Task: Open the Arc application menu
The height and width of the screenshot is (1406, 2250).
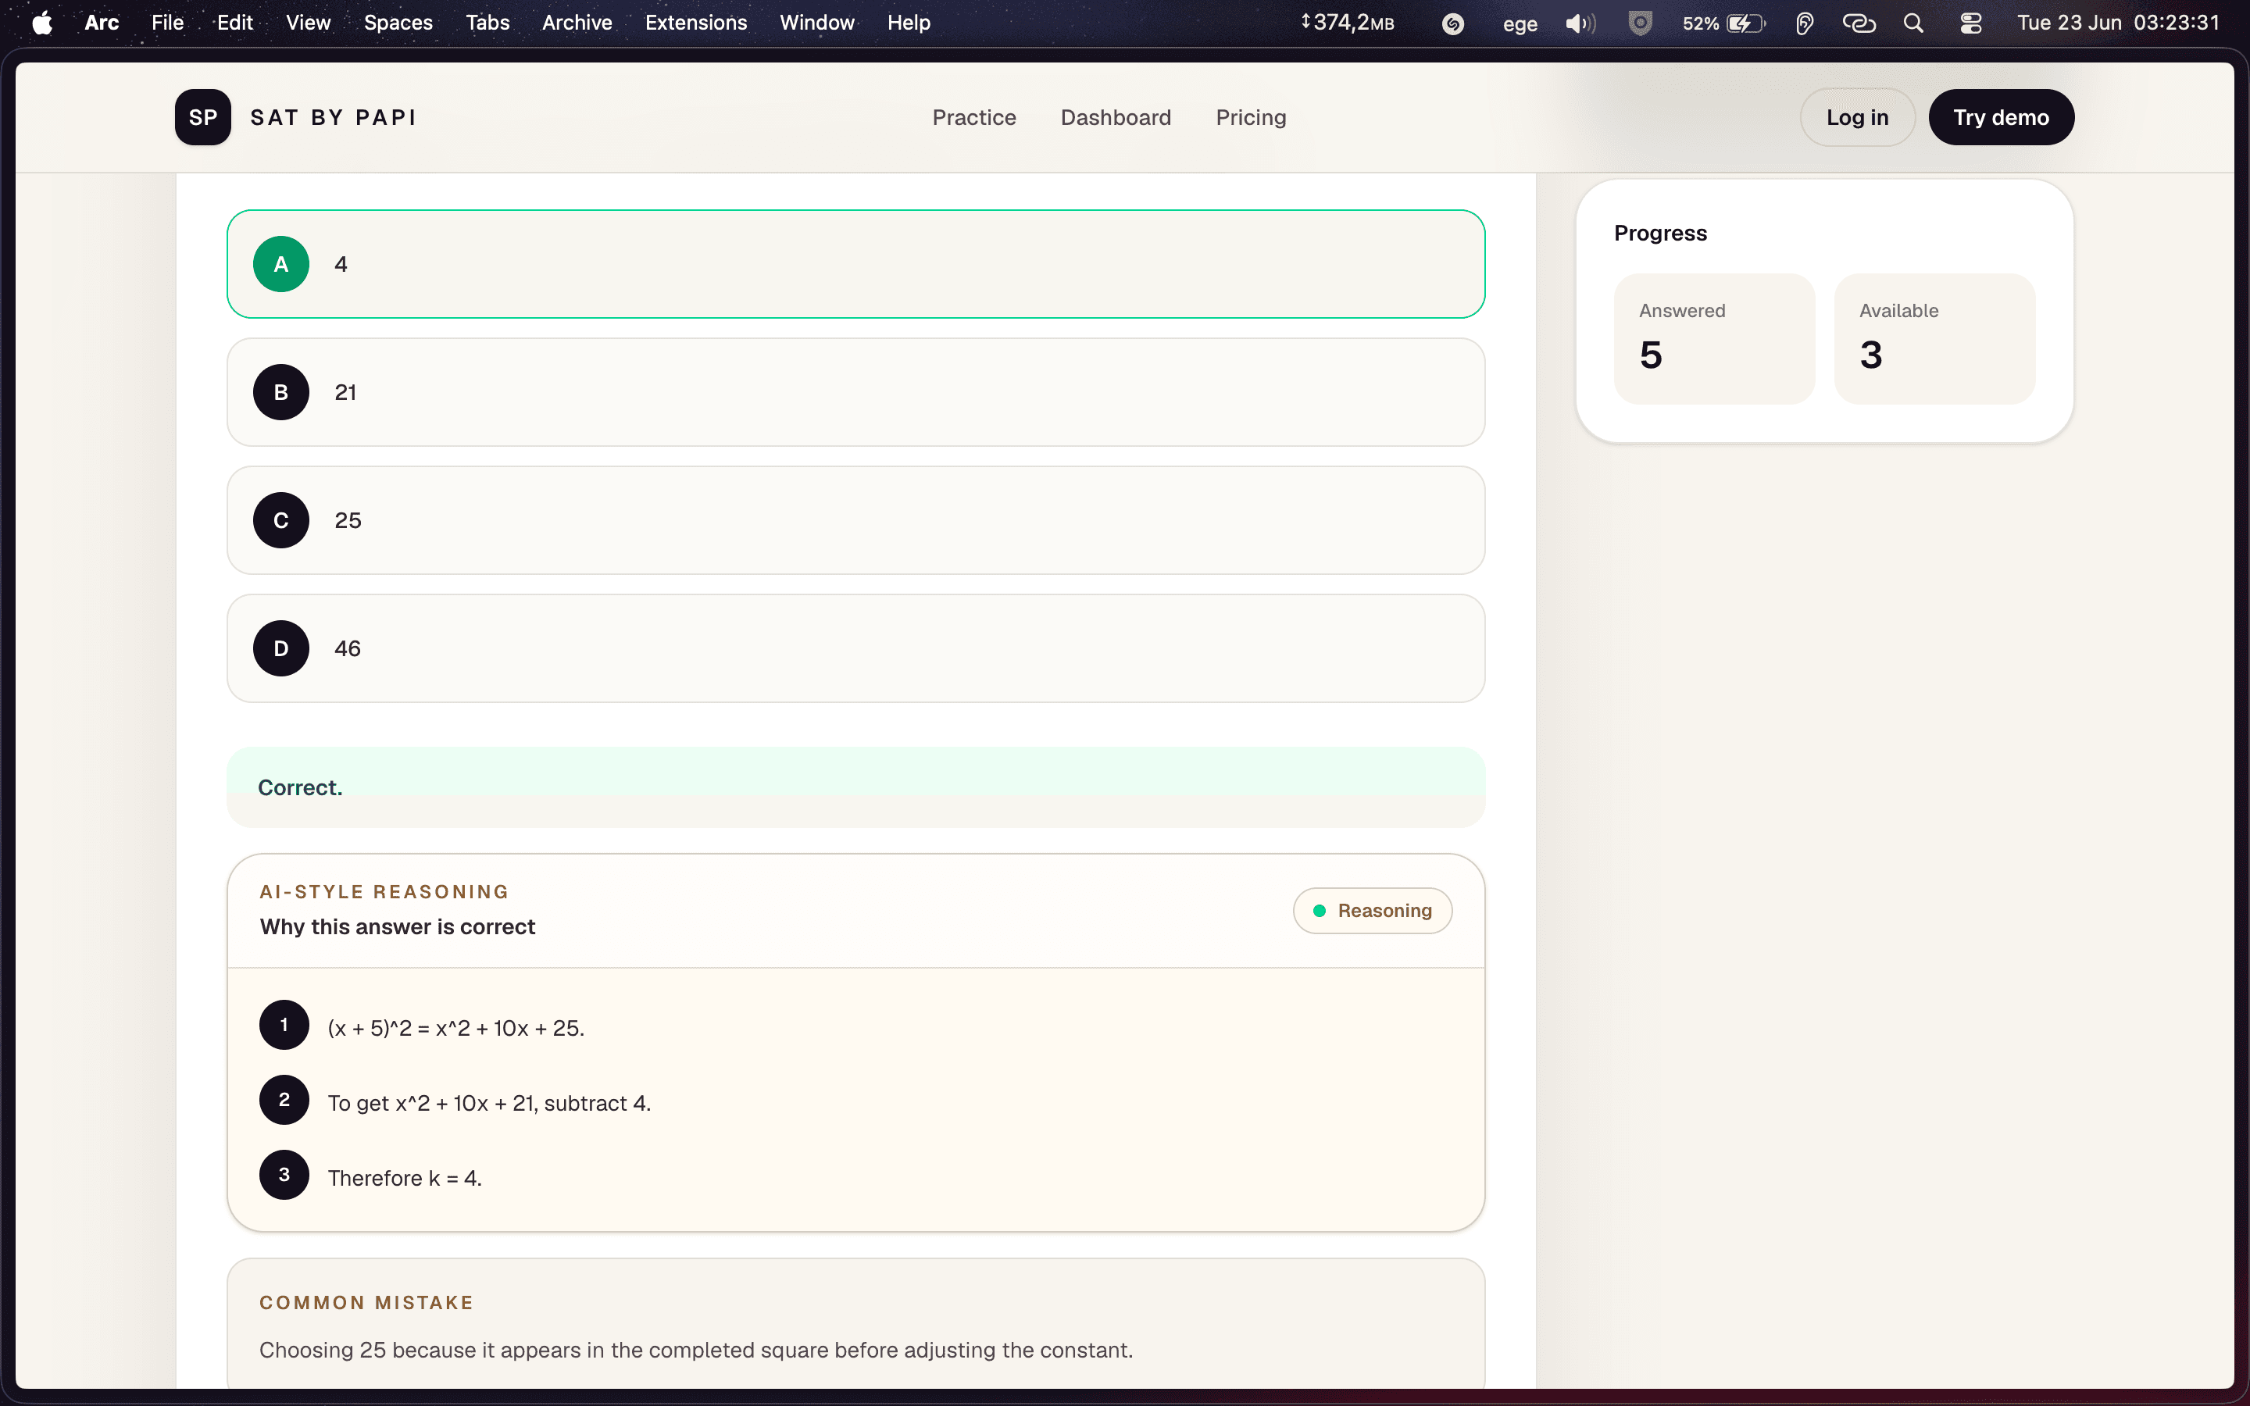Action: click(x=102, y=23)
